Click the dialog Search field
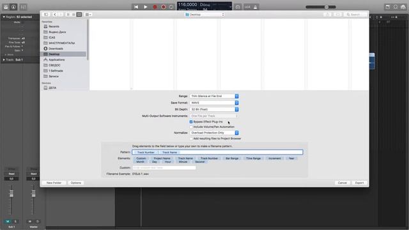The width and height of the screenshot is (409, 230). (355, 14)
